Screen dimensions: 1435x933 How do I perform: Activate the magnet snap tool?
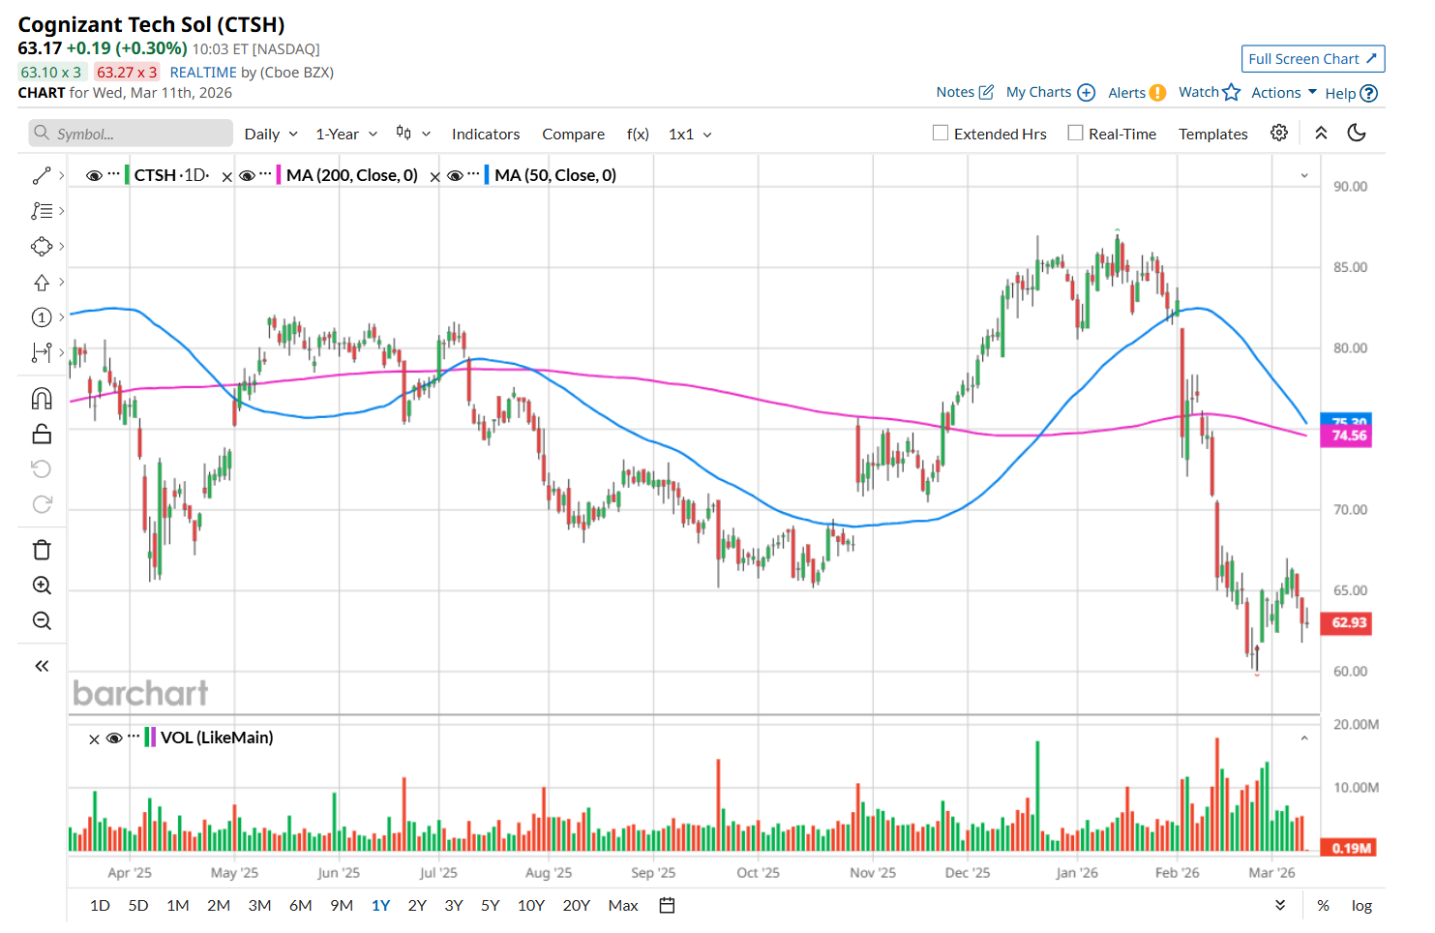[42, 398]
